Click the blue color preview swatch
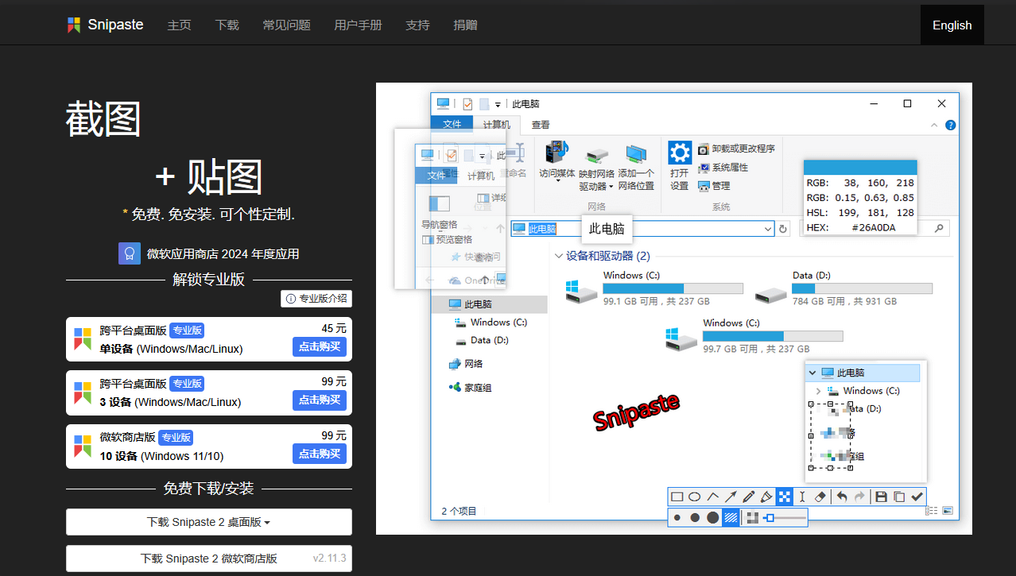Screen dimensions: 1016x576 [860, 167]
